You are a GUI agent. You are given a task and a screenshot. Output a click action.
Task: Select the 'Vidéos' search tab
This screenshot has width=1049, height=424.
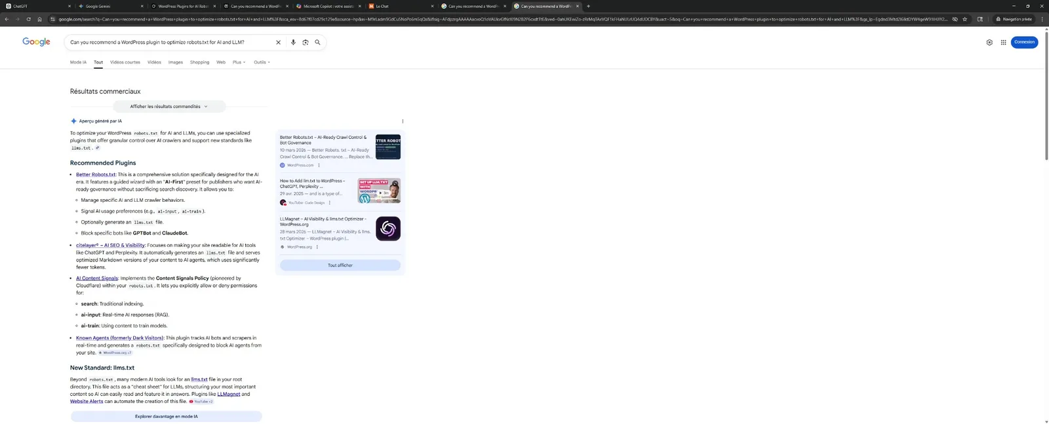coord(154,62)
